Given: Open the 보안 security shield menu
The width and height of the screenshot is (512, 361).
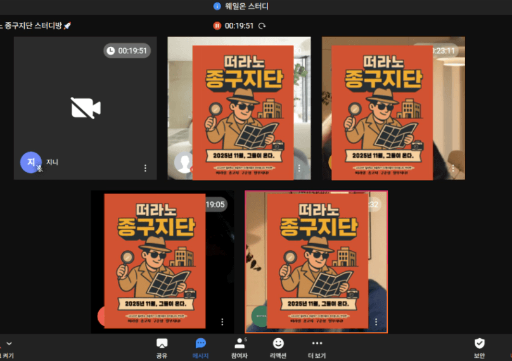Looking at the screenshot, I should point(479,348).
